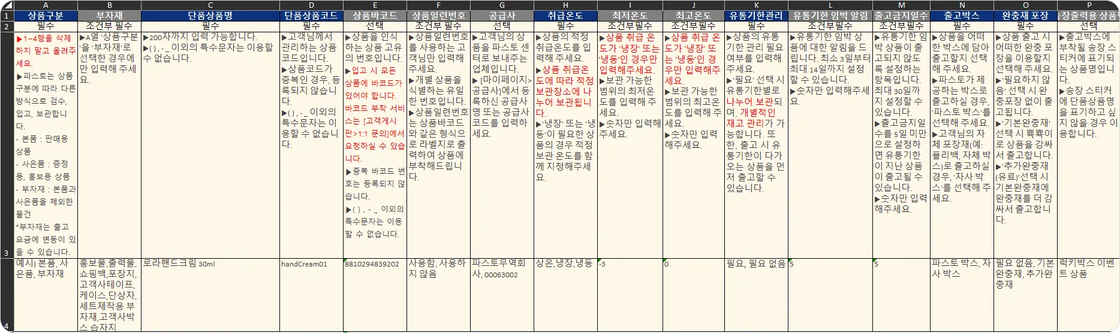Select column H header
Viewport: 1120px width, 333px height.
pyautogui.click(x=565, y=5)
